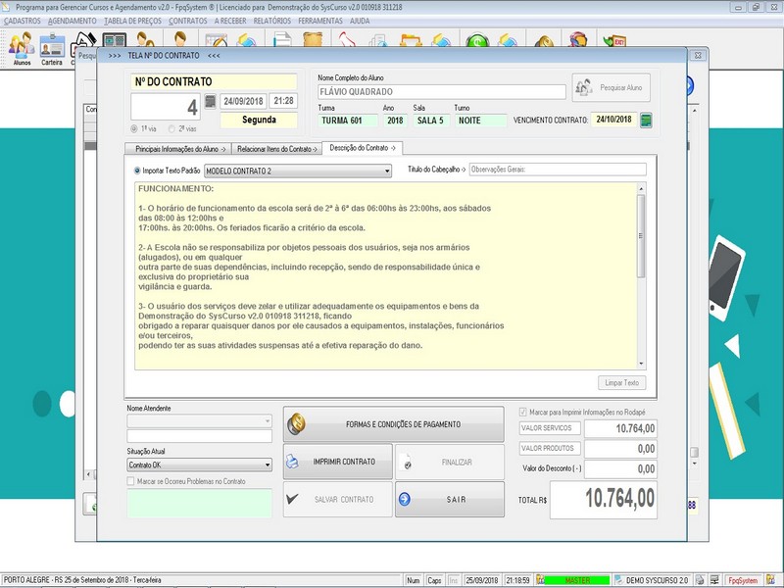Open the green calendar icon for Vencimento
The width and height of the screenshot is (784, 588).
646,120
